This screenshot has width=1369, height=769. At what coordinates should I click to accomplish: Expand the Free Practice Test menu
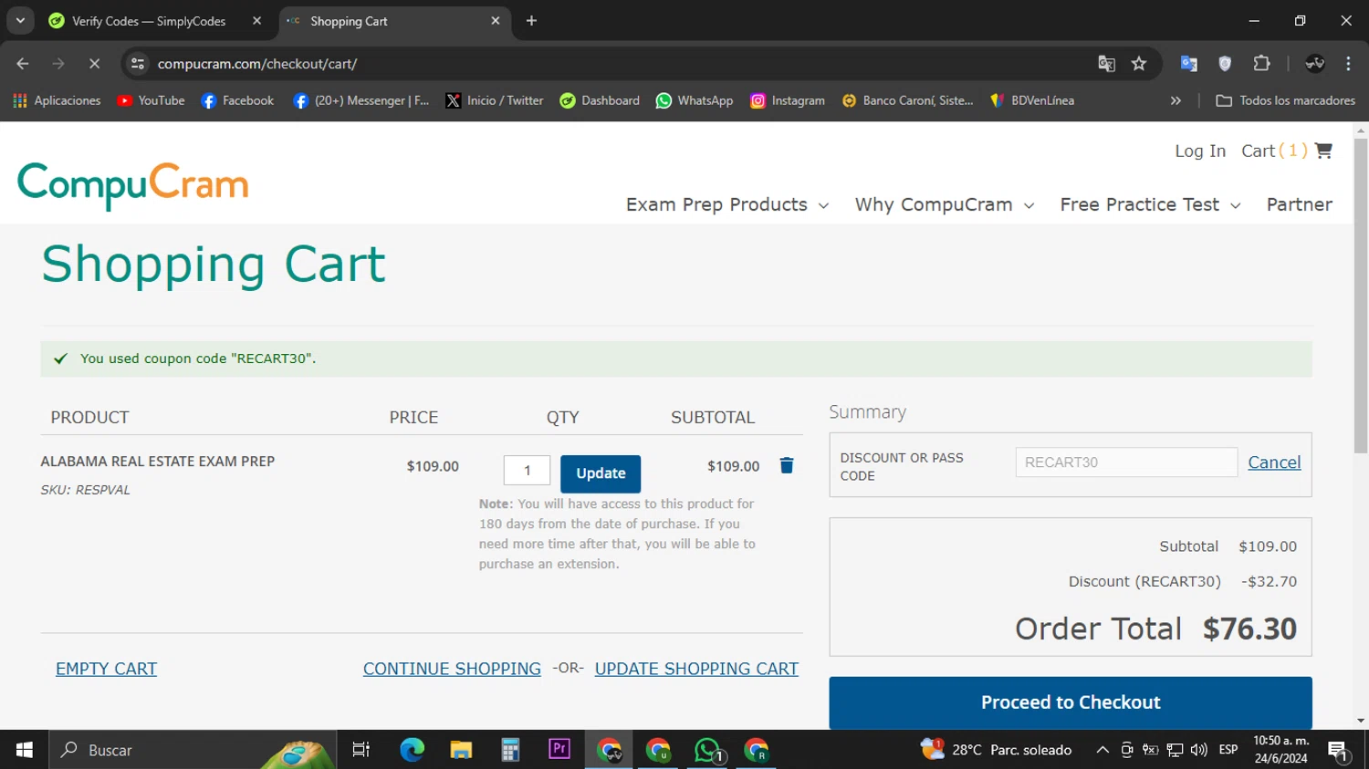pyautogui.click(x=1150, y=204)
